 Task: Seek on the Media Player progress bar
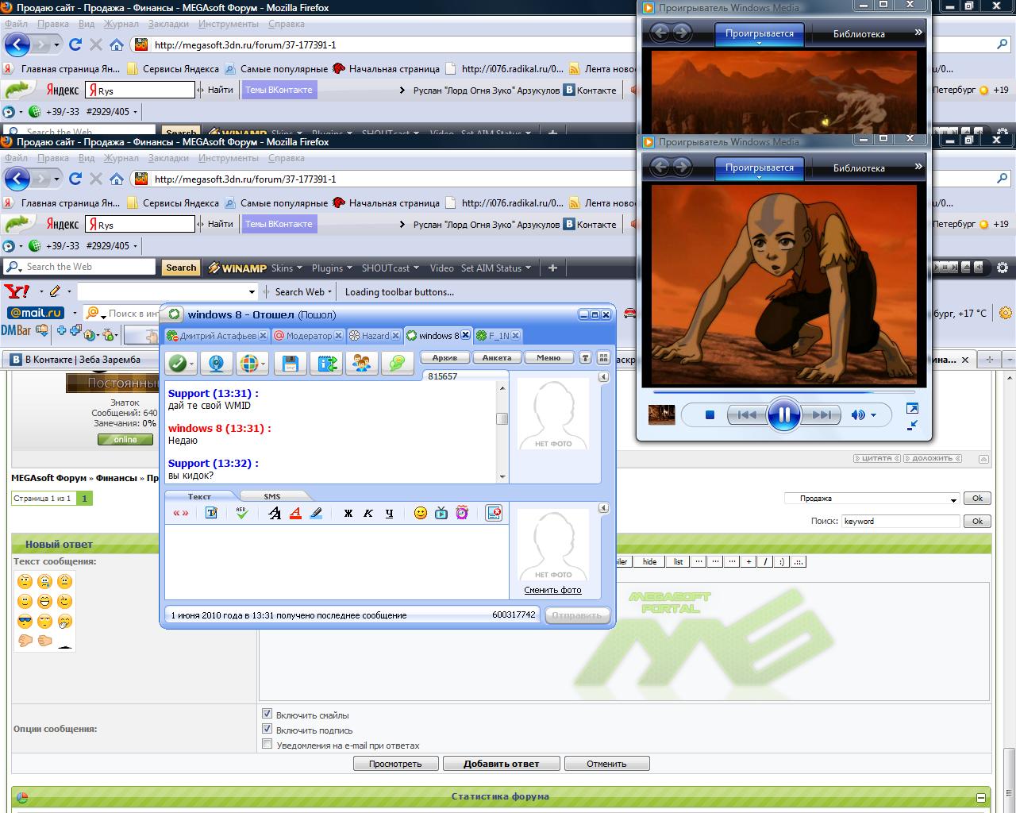[783, 392]
